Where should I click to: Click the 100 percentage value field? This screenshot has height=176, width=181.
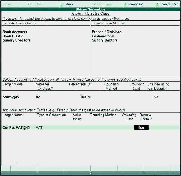83,97
